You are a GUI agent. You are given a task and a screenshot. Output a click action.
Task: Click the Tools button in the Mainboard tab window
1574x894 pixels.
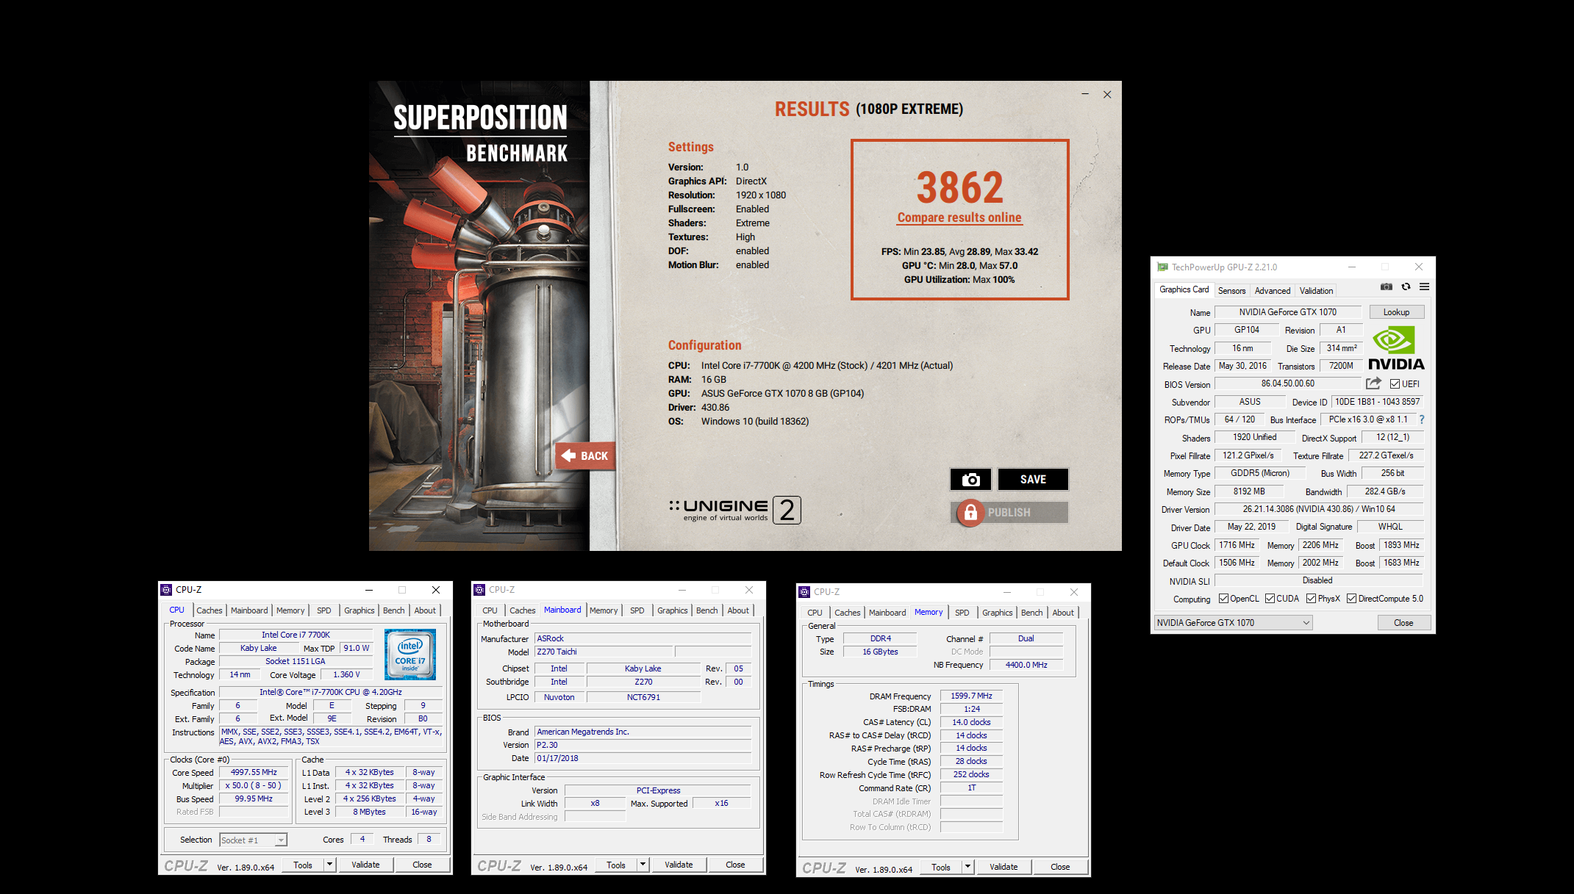click(x=616, y=865)
